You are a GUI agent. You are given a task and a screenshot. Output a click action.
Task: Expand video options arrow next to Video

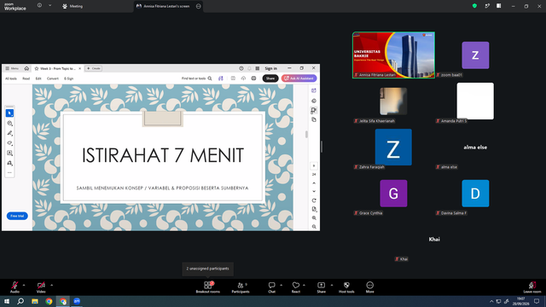[x=51, y=285]
